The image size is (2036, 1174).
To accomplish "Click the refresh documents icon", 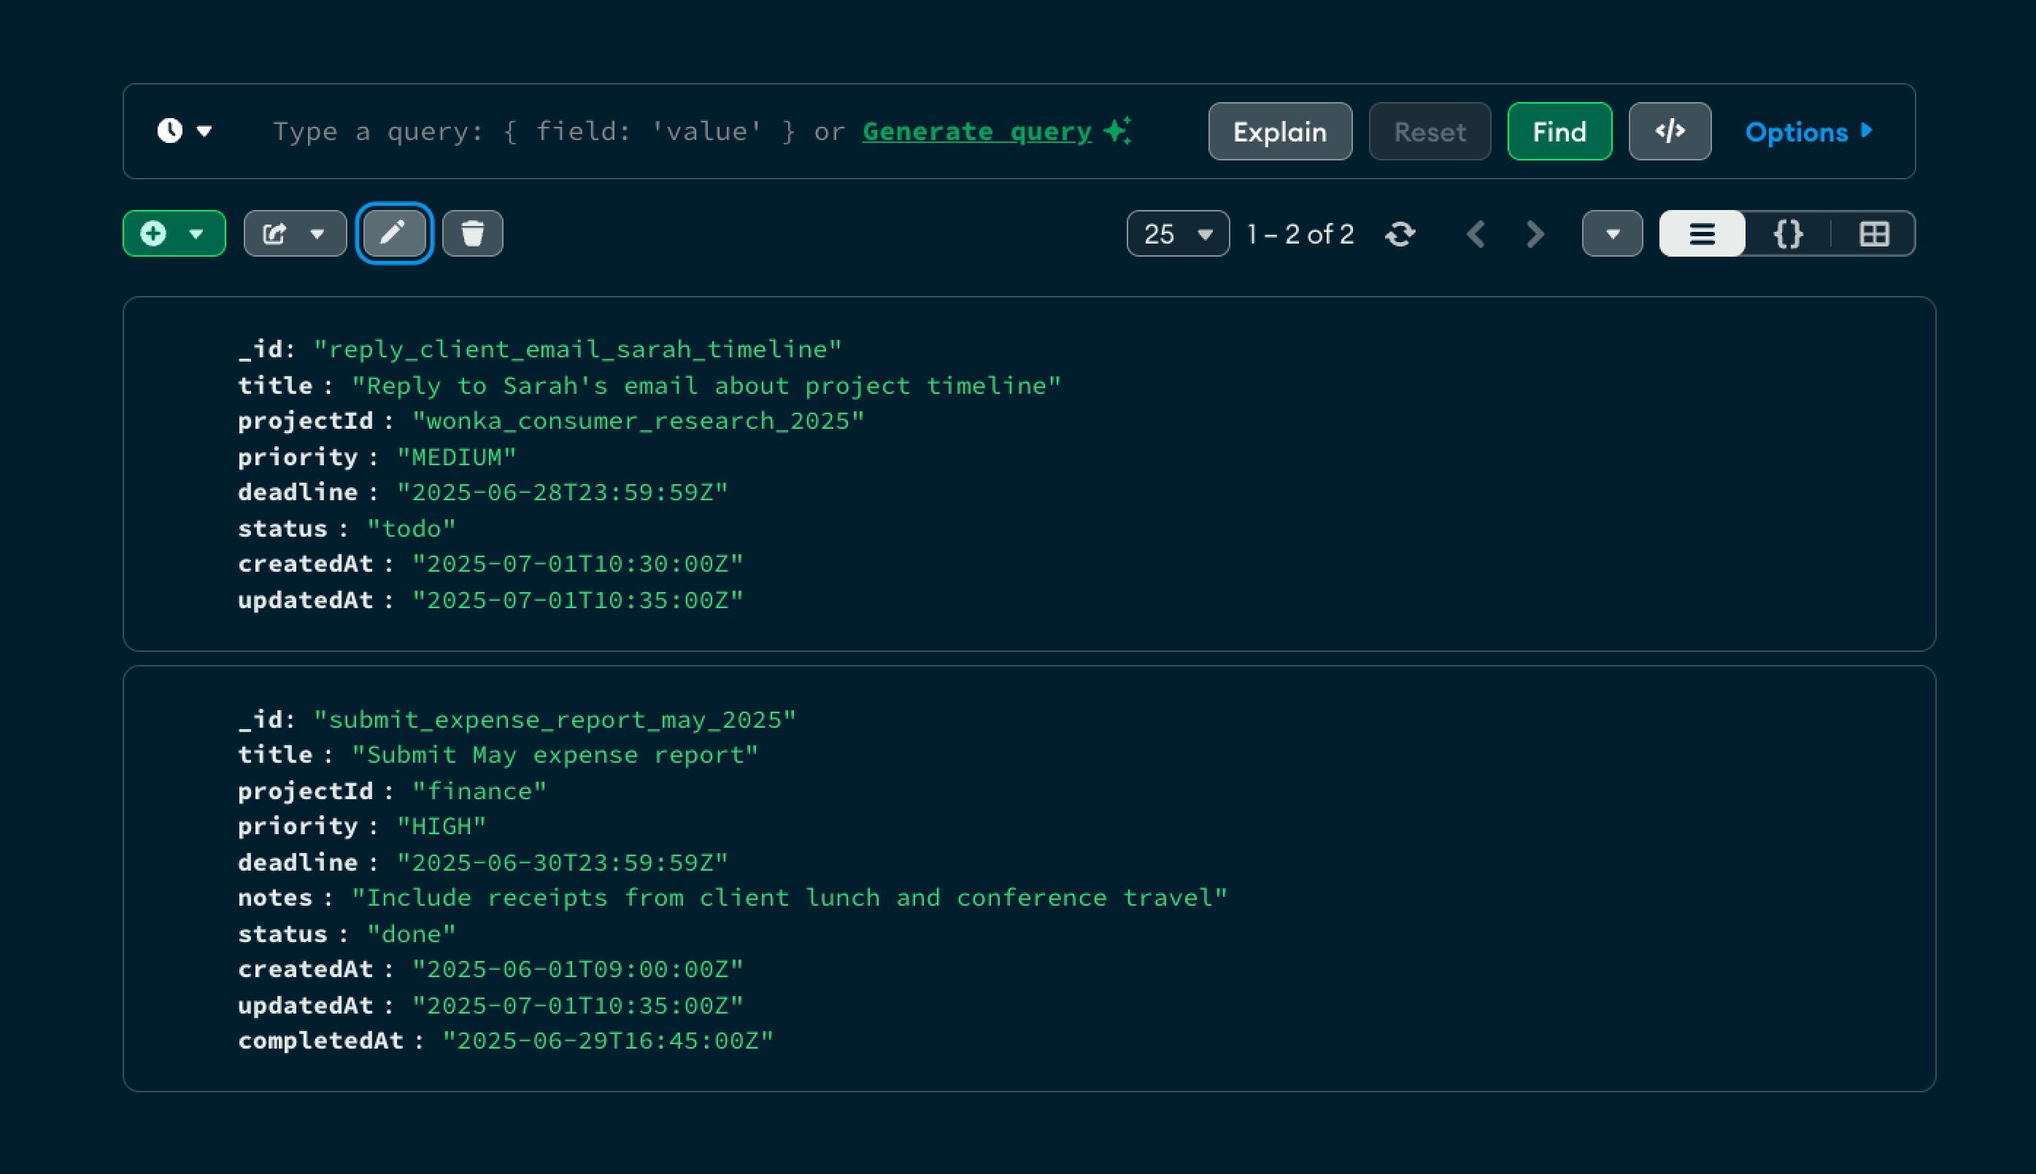I will [x=1400, y=235].
